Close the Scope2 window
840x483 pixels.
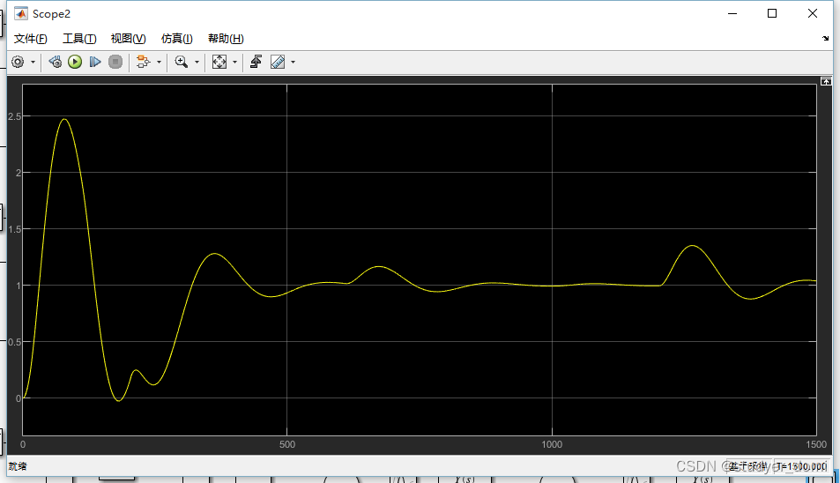(812, 13)
